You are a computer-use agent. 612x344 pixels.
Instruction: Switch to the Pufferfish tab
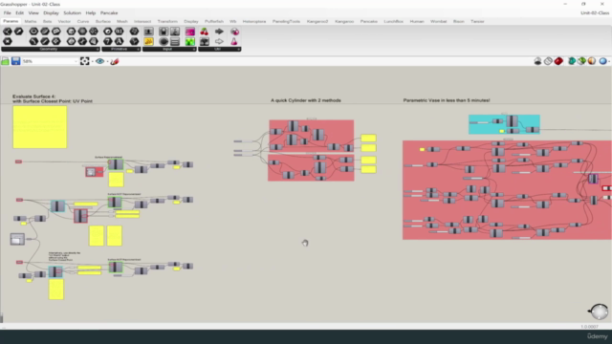(x=214, y=21)
